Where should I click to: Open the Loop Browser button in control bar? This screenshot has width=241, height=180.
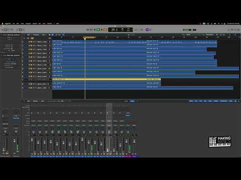235,30
